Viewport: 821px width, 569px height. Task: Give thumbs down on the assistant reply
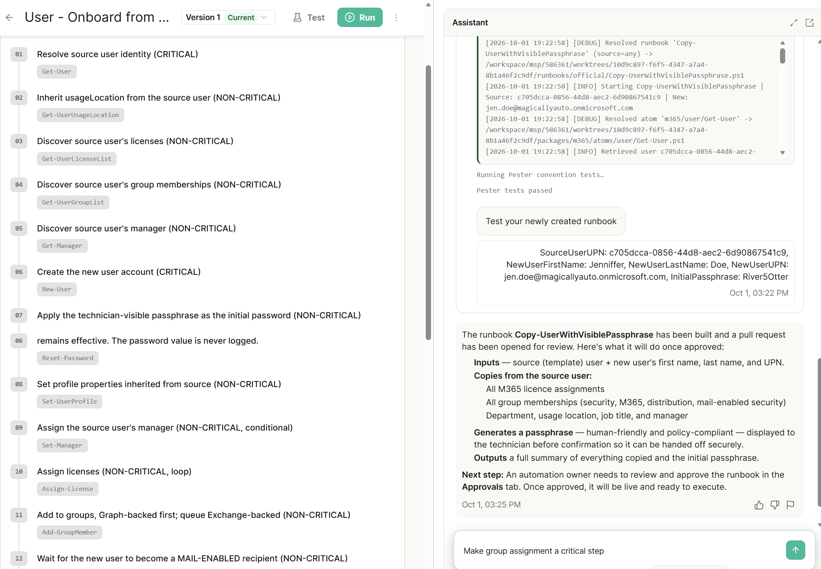[x=775, y=505]
